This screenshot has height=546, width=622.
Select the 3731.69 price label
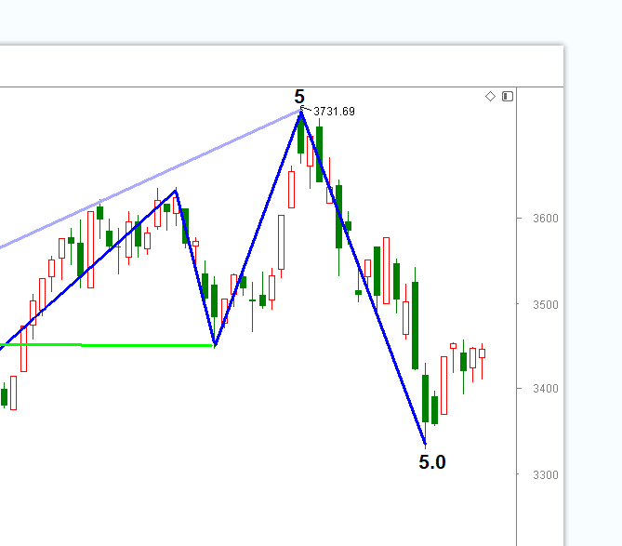pos(334,112)
